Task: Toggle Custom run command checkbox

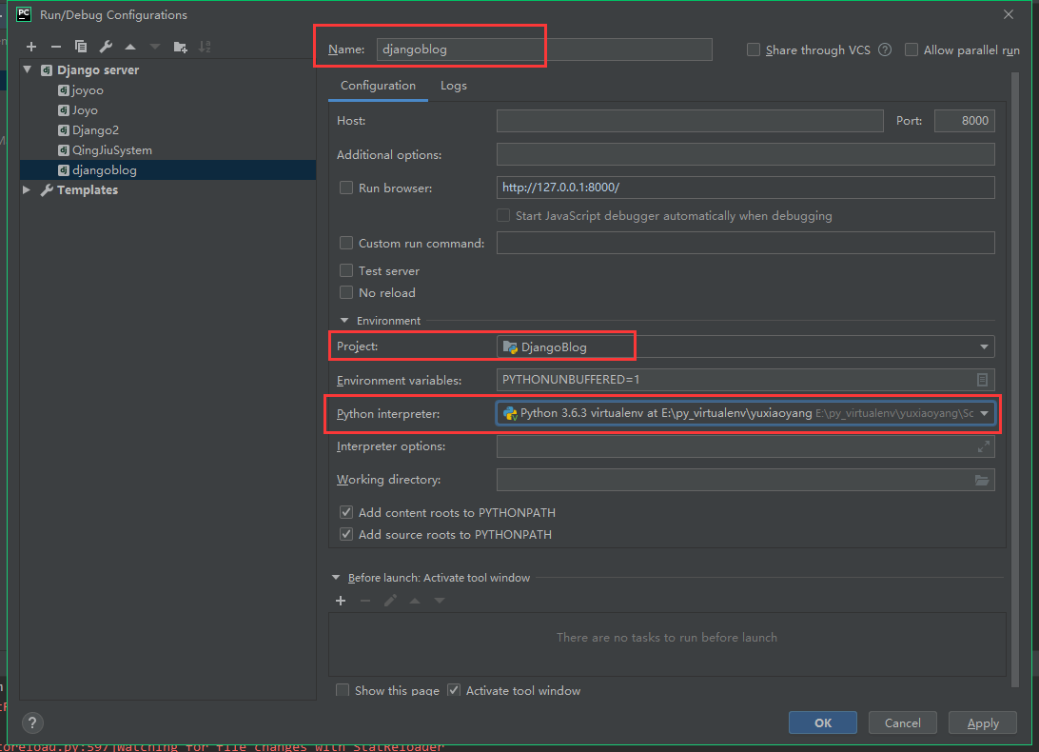Action: point(346,243)
